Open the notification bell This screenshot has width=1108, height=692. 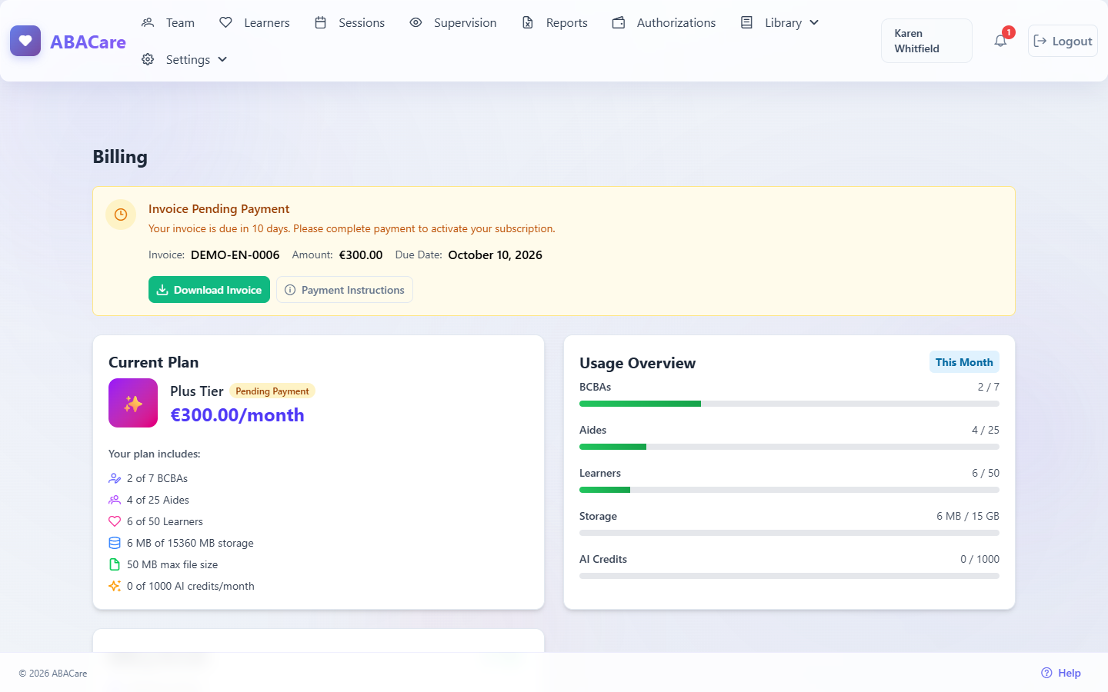[x=1000, y=41]
